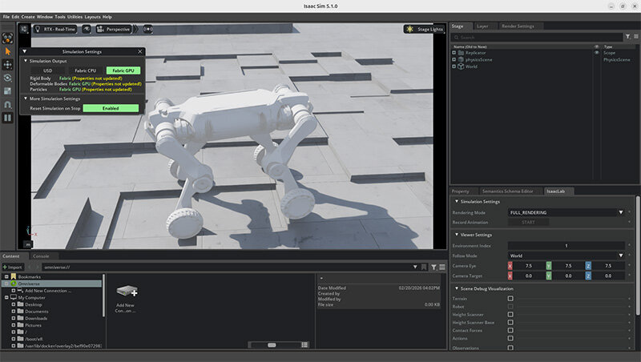
Task: Open the Stage Lights menu
Action: [425, 29]
